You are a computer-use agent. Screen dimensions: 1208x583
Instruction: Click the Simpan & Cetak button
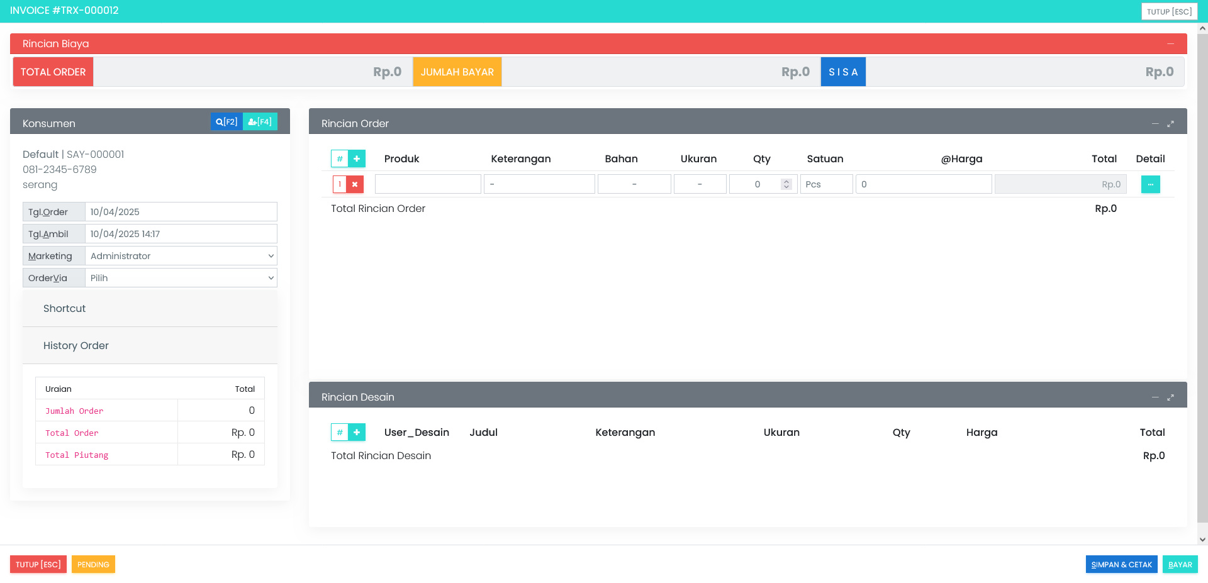click(1121, 565)
